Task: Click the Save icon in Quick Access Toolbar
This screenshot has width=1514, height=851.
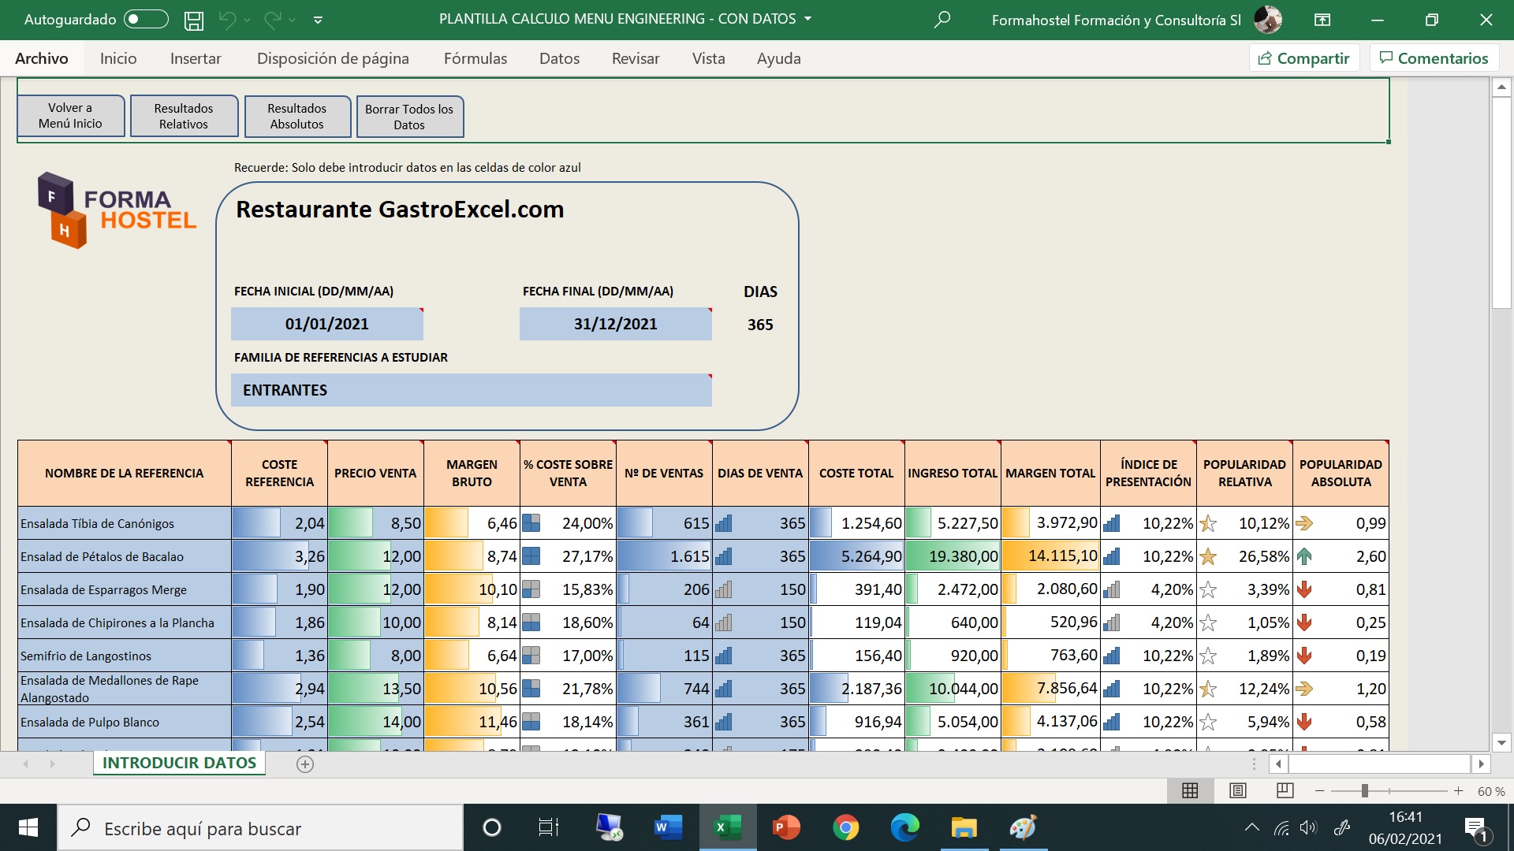Action: pyautogui.click(x=193, y=20)
